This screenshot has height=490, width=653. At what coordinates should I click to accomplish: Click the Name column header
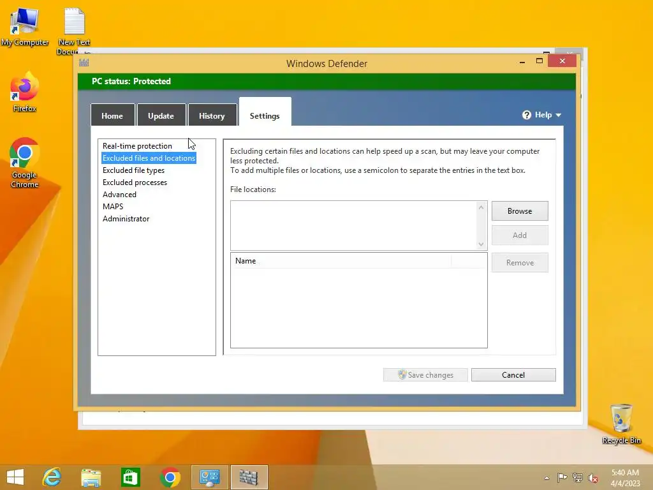coord(341,261)
